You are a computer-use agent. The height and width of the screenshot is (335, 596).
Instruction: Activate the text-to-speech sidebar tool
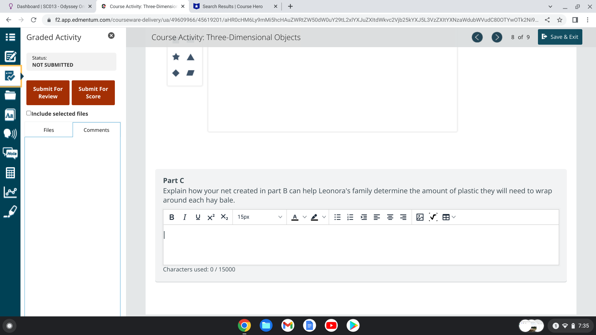10,134
